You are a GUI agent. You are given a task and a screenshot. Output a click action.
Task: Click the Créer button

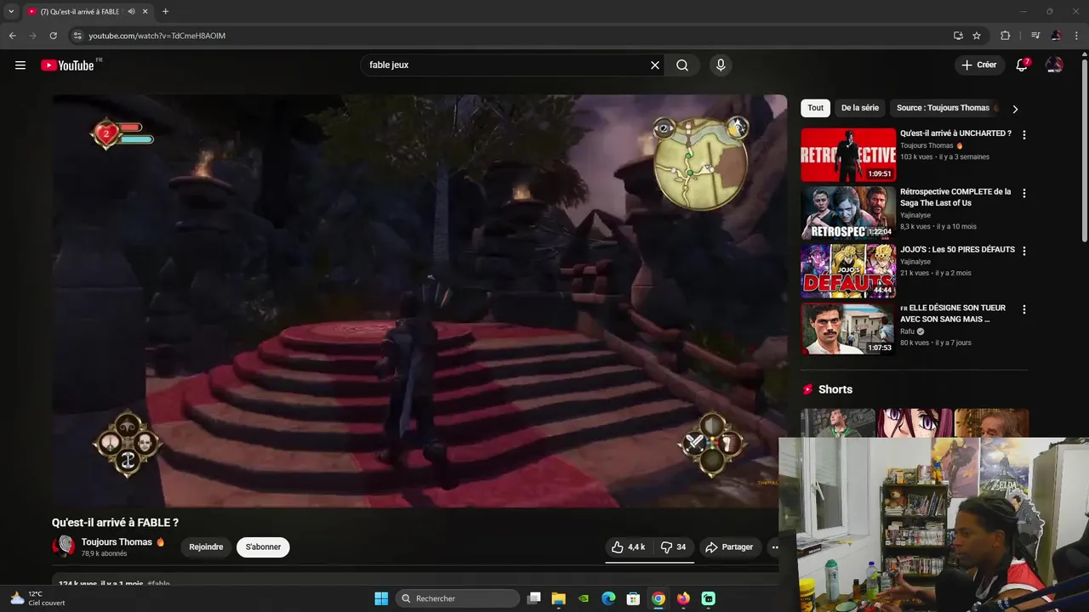(978, 65)
